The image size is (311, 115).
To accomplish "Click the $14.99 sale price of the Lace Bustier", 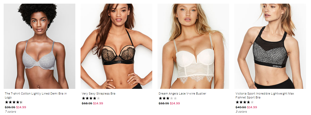I will 175,103.
